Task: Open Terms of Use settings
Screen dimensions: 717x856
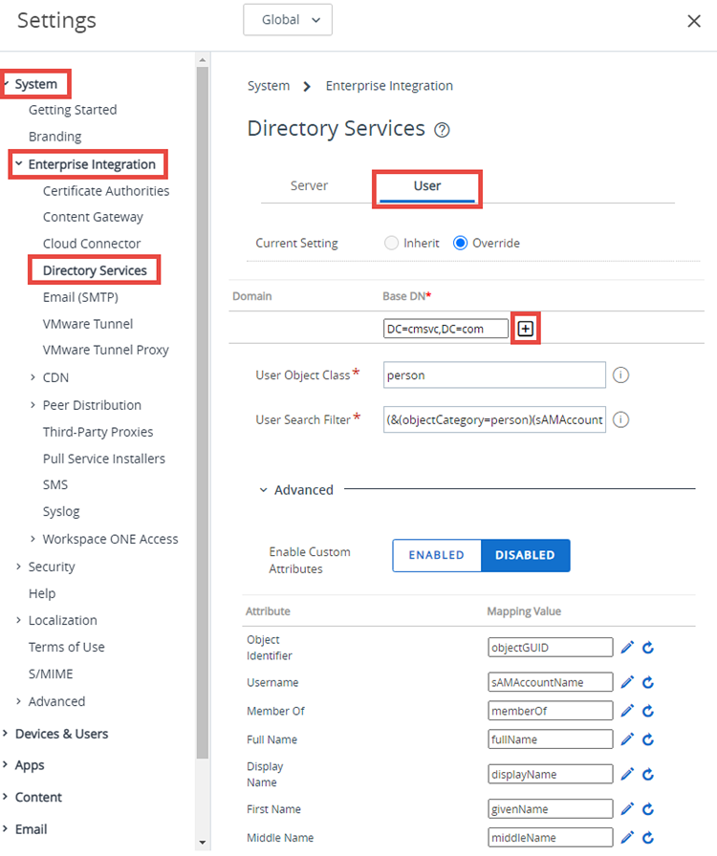Action: [x=67, y=647]
